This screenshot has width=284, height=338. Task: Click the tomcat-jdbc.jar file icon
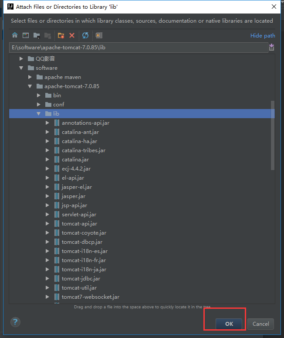pyautogui.click(x=57, y=279)
